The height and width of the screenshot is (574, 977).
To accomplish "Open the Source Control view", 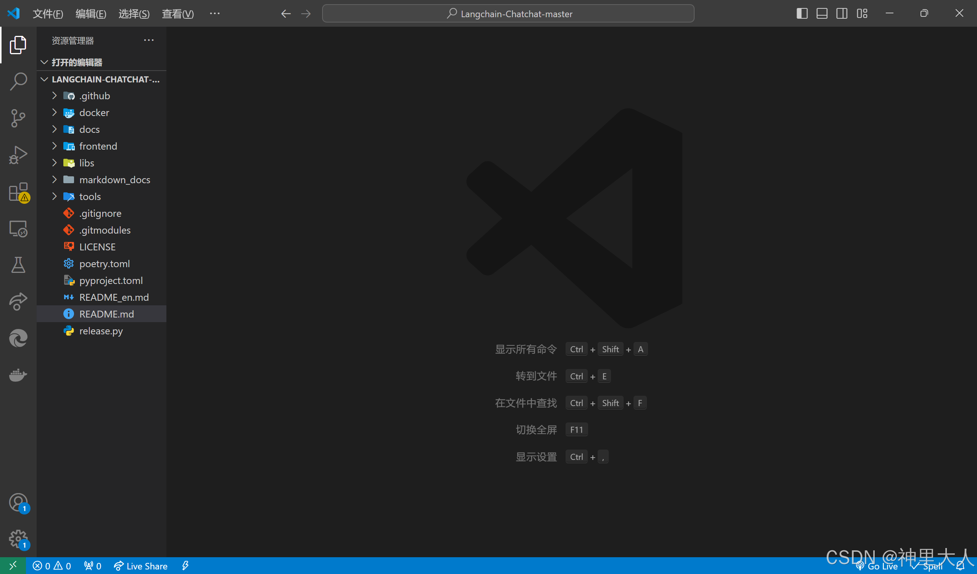I will 18,118.
